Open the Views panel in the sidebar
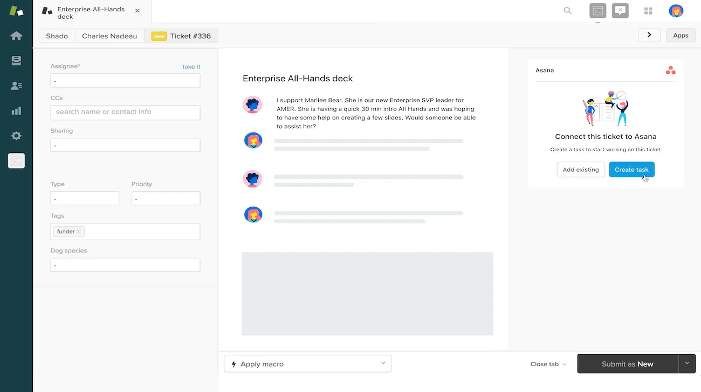This screenshot has width=701, height=392. (x=16, y=60)
